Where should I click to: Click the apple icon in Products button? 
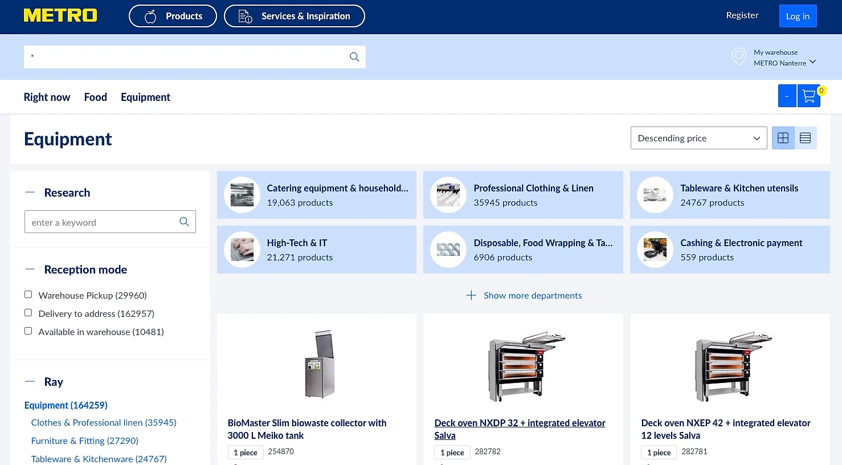pyautogui.click(x=150, y=17)
